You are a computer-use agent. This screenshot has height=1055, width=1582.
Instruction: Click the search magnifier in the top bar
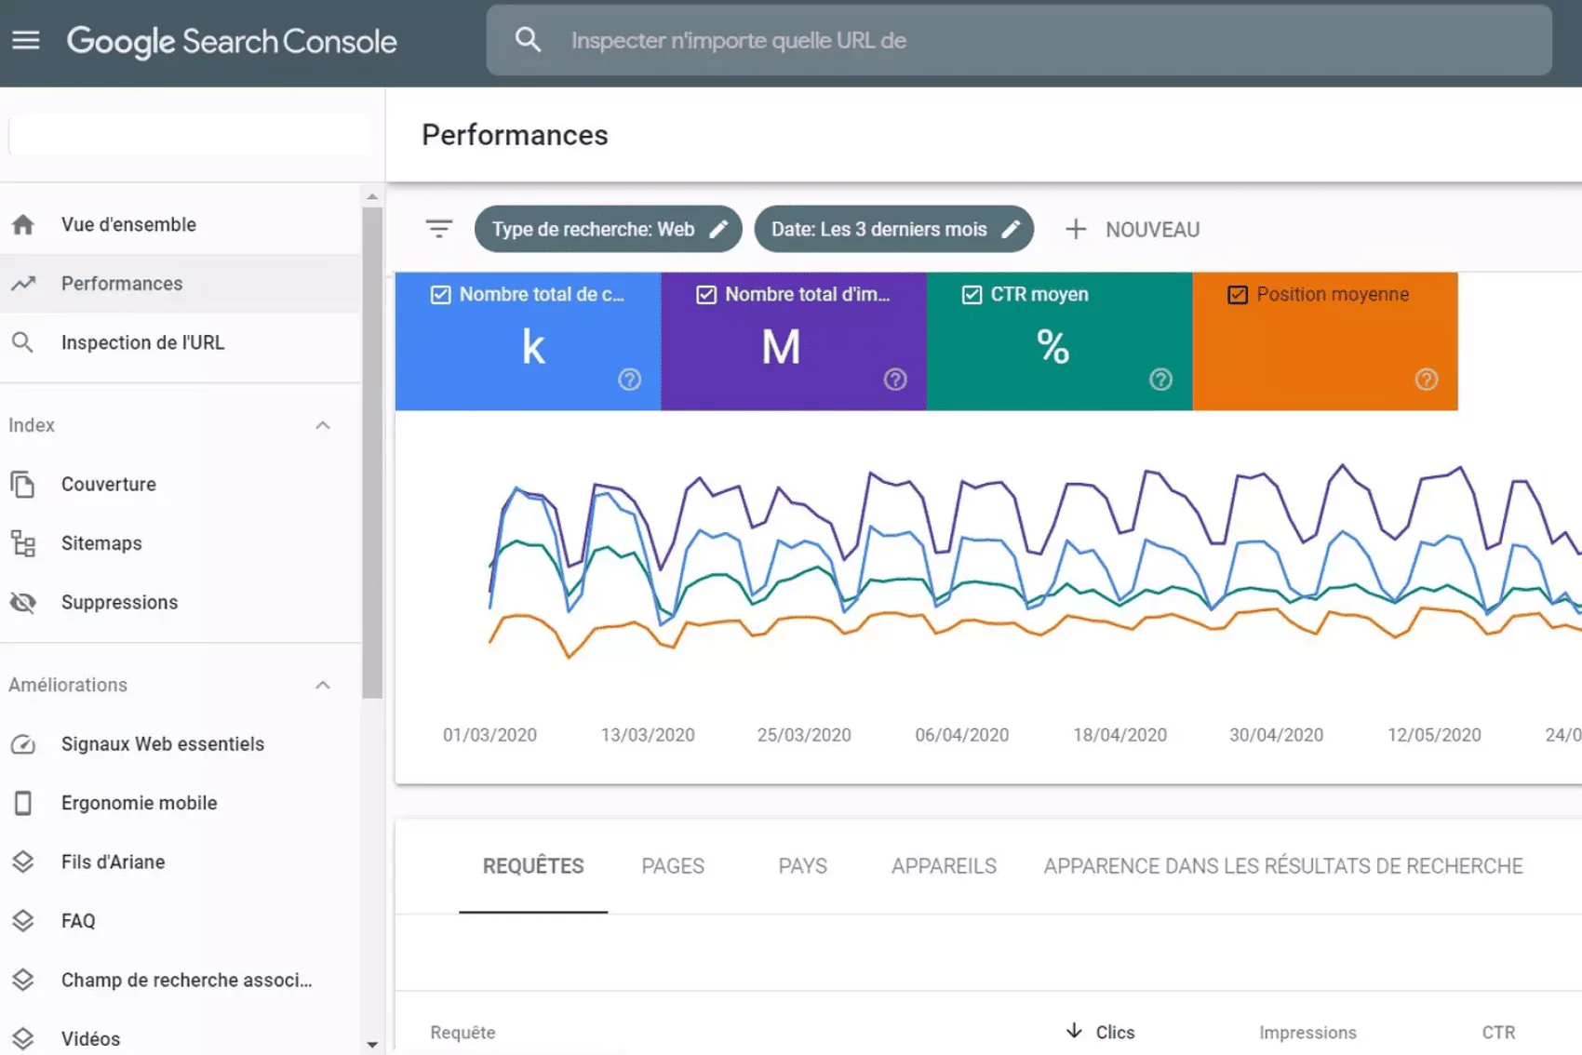527,39
